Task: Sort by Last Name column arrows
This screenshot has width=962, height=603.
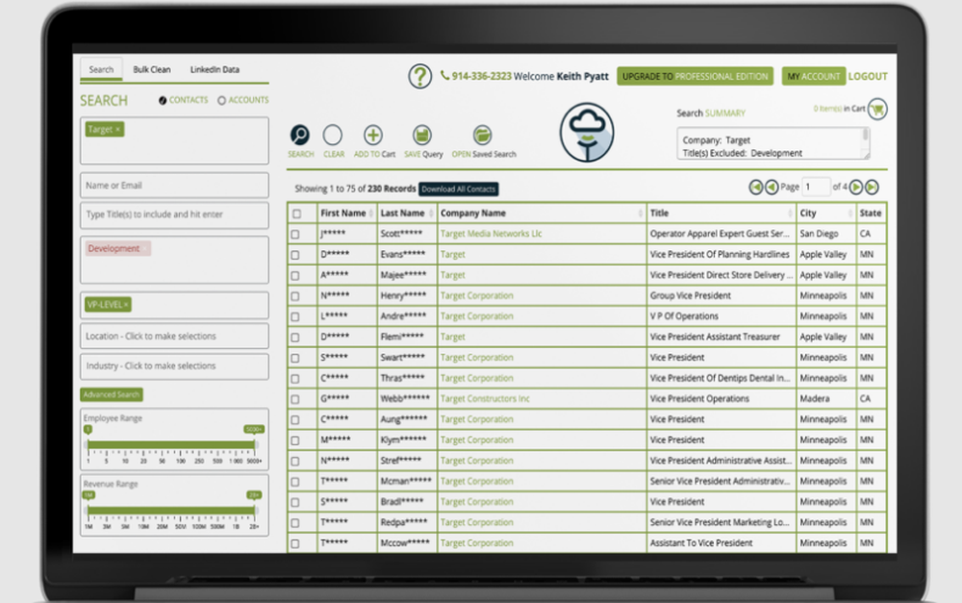Action: pyautogui.click(x=431, y=213)
